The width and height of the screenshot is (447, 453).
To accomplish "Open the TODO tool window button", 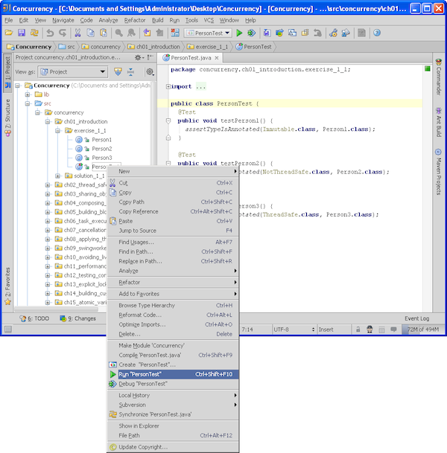I will click(37, 318).
